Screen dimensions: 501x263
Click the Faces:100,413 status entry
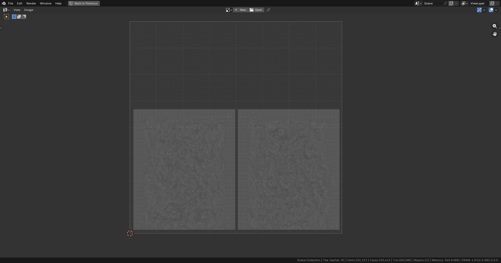pos(380,260)
